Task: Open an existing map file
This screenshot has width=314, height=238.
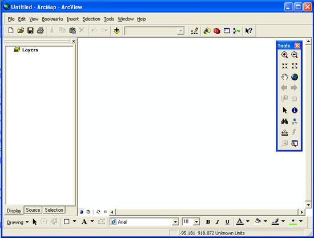Action: (x=21, y=31)
